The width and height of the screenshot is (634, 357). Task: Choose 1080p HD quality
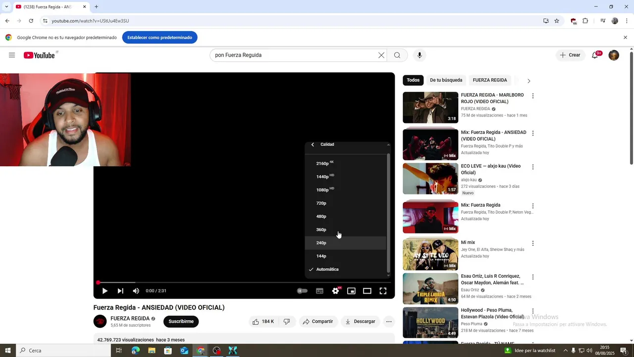coord(345,190)
